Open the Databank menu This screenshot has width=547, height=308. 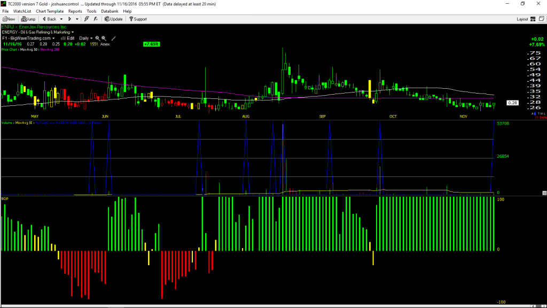click(x=110, y=11)
